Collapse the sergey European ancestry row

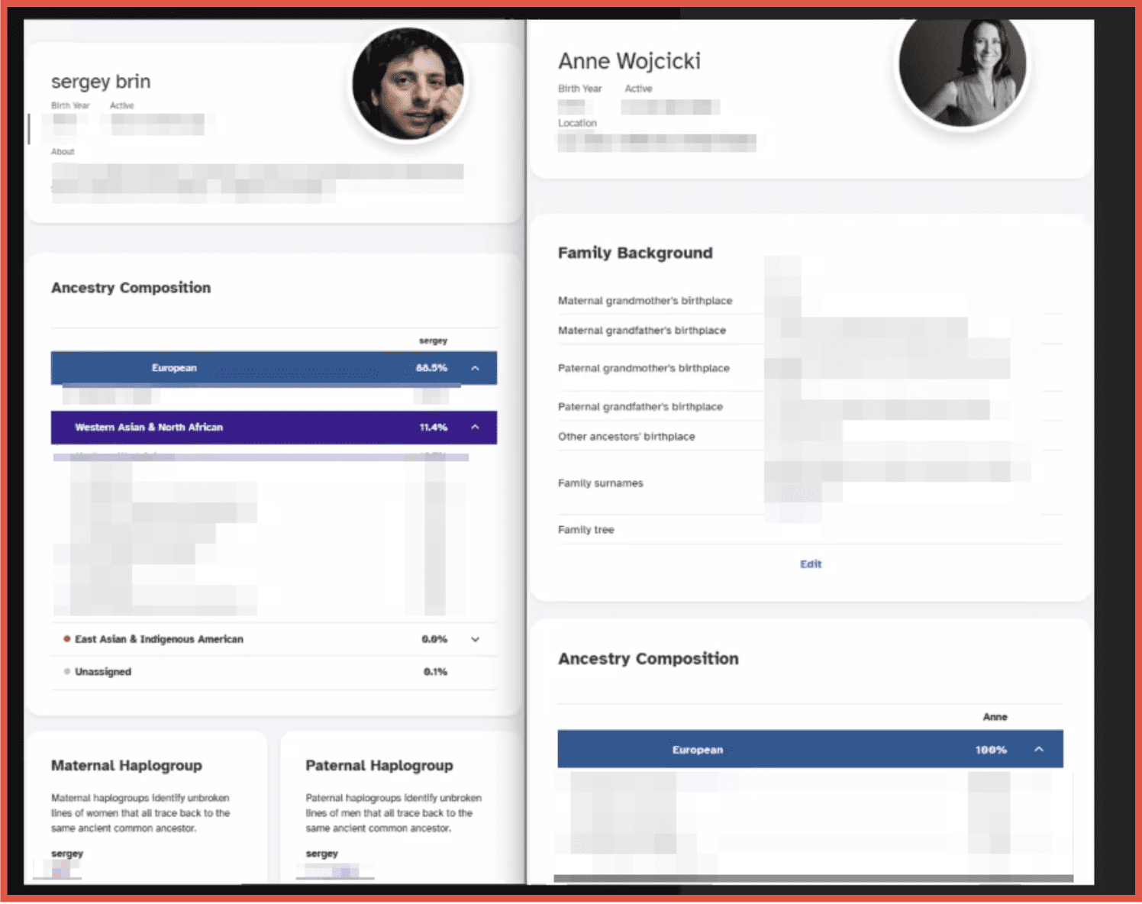coord(475,368)
